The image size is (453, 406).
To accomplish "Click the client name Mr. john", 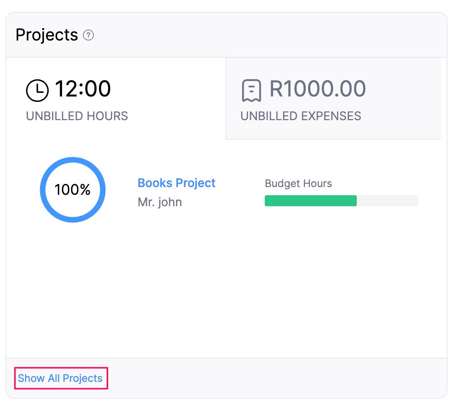I will [160, 202].
